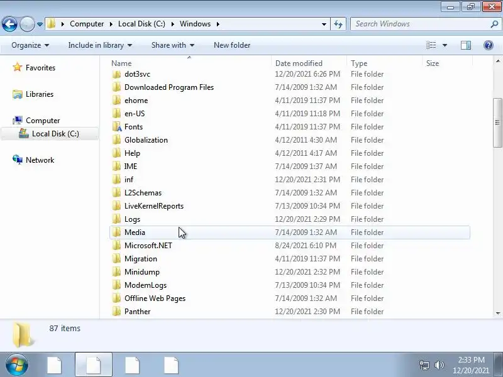Expand arrow after Windows in breadcrumb
503x377 pixels.
click(218, 24)
